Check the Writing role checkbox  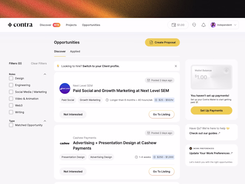point(11,112)
